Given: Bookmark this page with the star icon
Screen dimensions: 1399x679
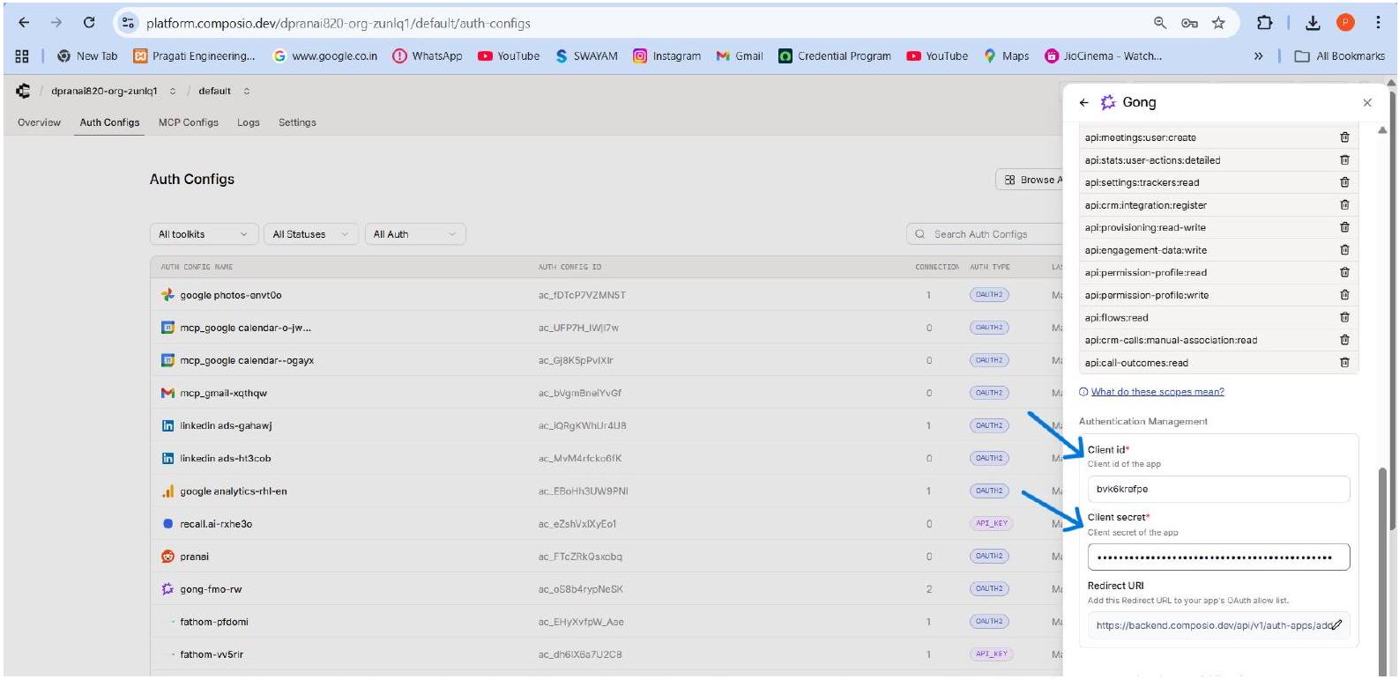Looking at the screenshot, I should tap(1218, 23).
